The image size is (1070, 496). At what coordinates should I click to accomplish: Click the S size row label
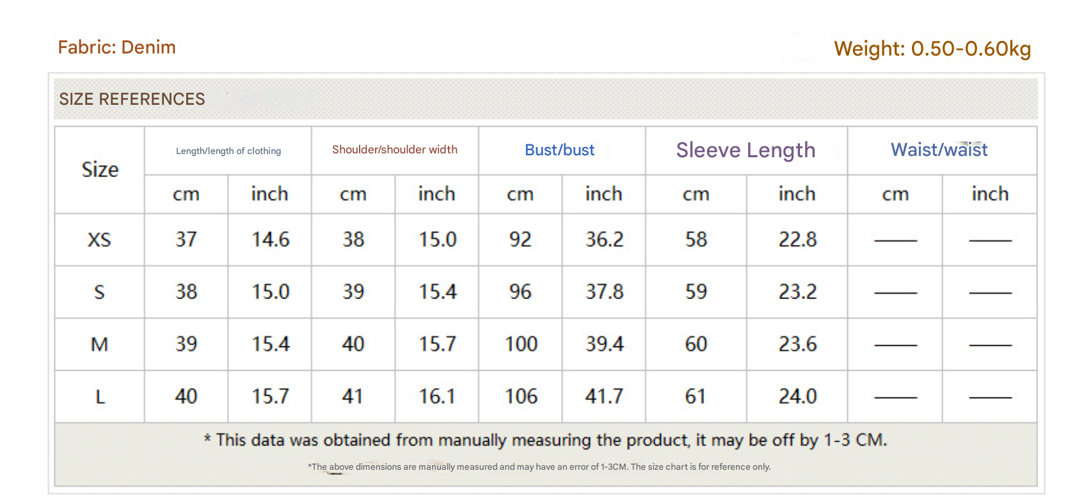click(99, 292)
